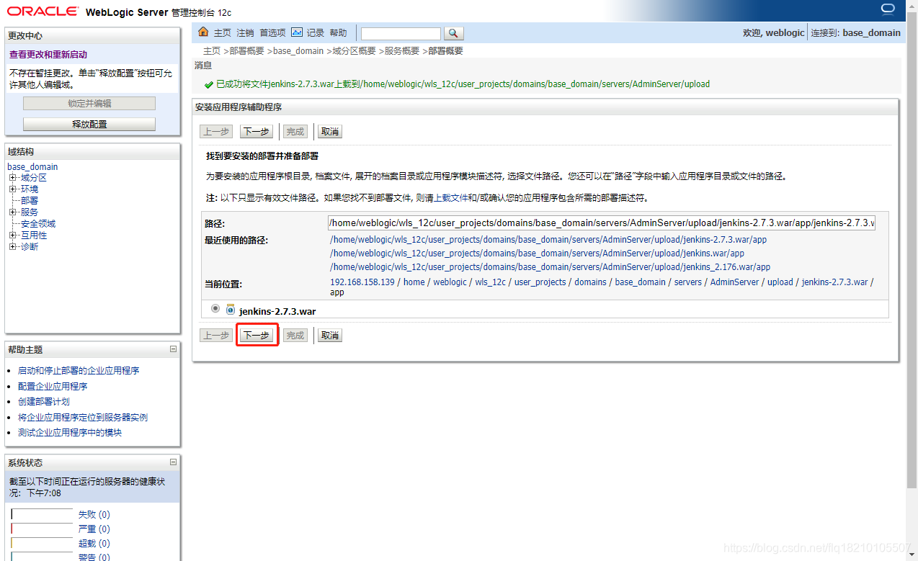Click the 释放配置 button
Screen dimensions: 918x561
pyautogui.click(x=89, y=124)
